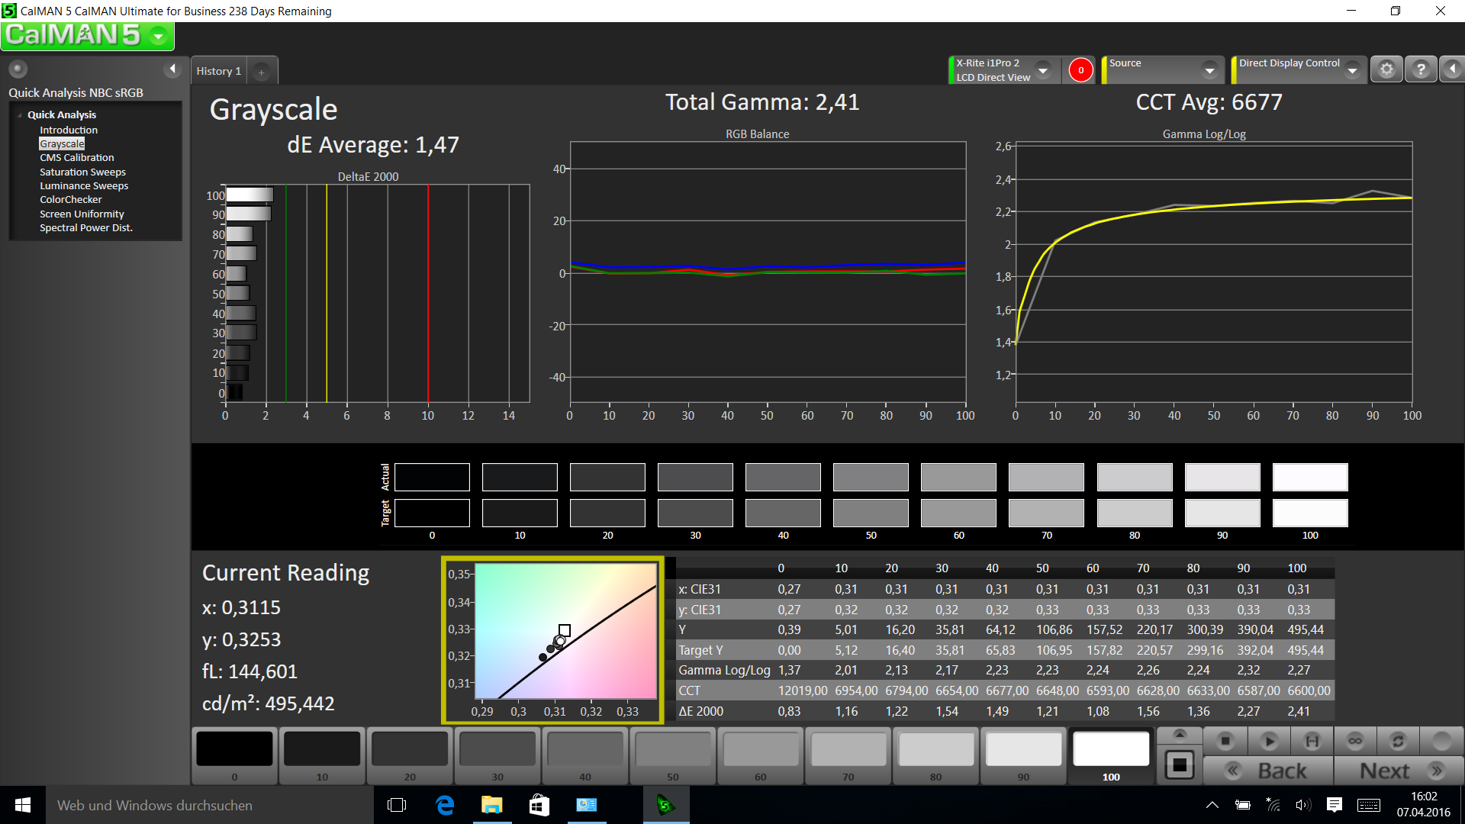Open the X-Rite i1Pro 2 meter dropdown
Viewport: 1465px width, 824px height.
coord(1042,70)
